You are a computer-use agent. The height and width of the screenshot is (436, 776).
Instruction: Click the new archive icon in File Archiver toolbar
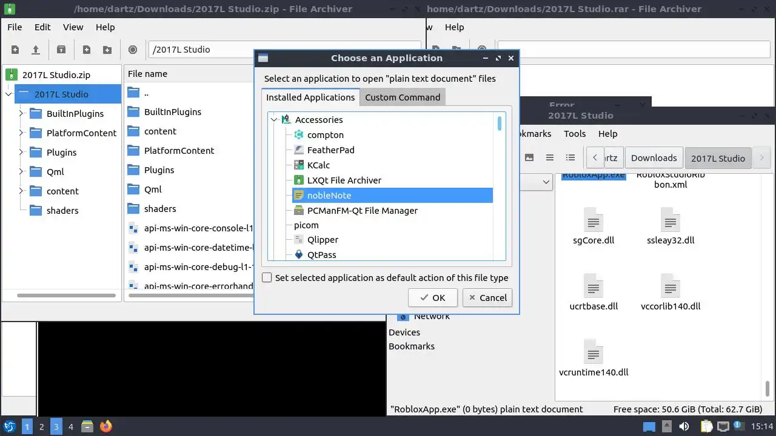[15, 50]
